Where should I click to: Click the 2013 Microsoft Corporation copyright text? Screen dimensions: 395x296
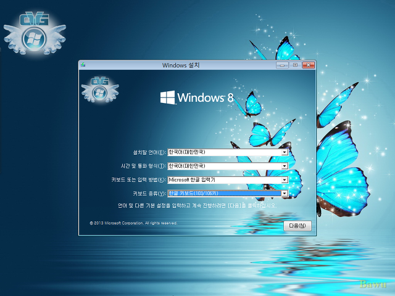(133, 223)
